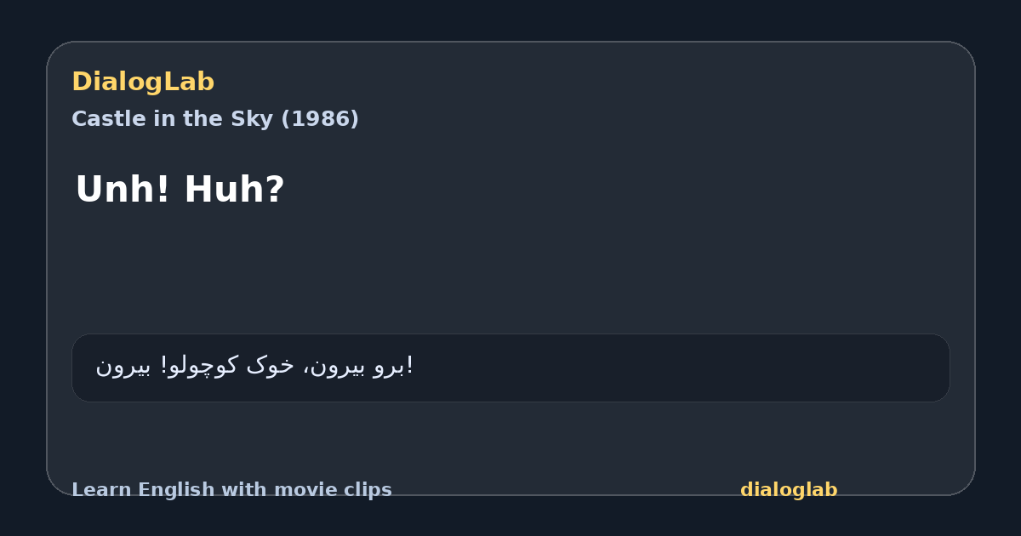
Task: Open the Castle in the Sky title
Action: coord(215,119)
